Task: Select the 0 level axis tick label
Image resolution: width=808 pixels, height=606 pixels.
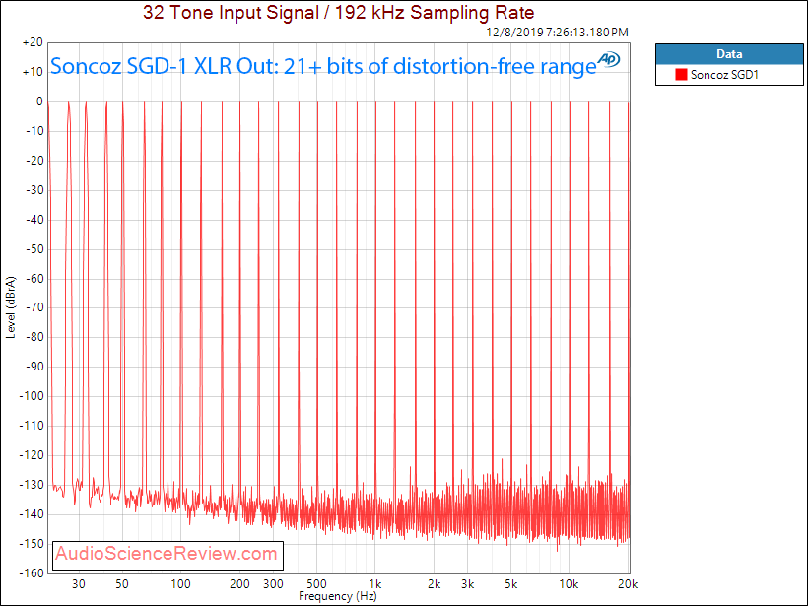Action: click(39, 101)
